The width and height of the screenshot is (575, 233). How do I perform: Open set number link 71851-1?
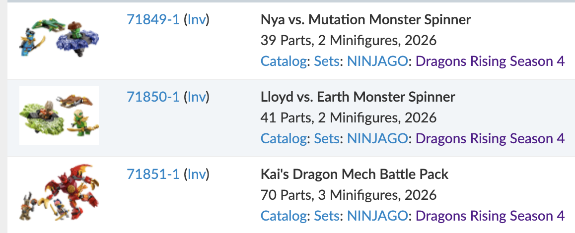click(x=153, y=175)
